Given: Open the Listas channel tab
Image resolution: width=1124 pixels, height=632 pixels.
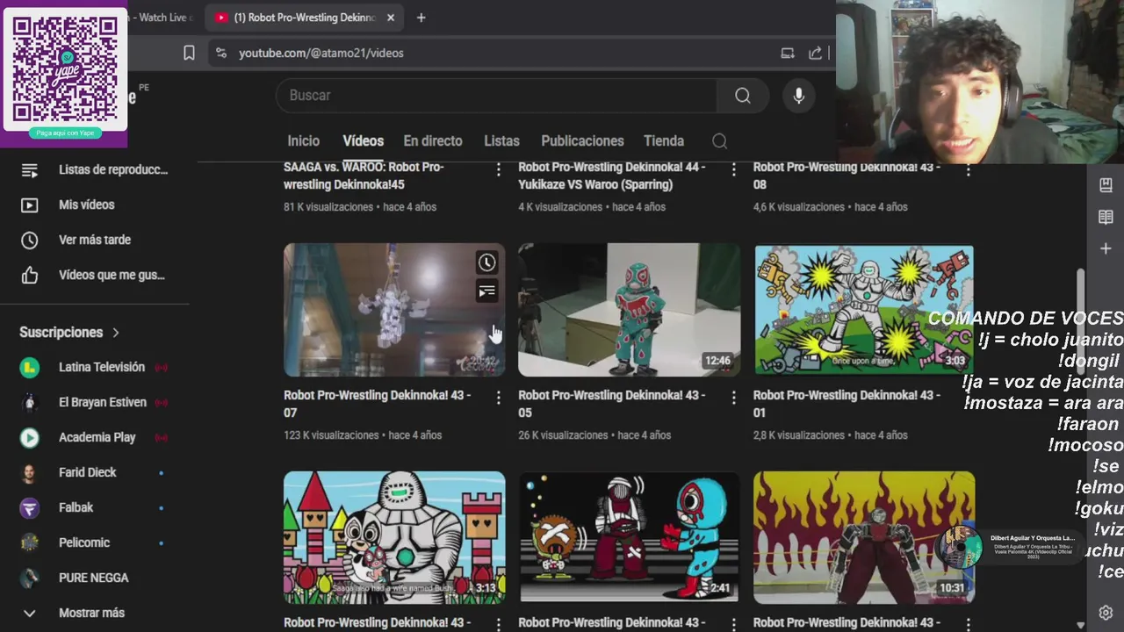Looking at the screenshot, I should click(501, 140).
